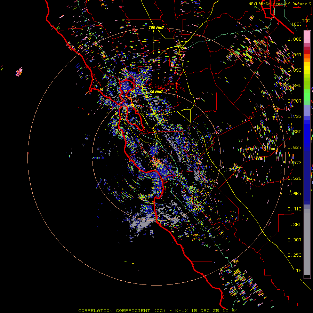Click the lavender segment of the color bar

pyautogui.click(x=307, y=110)
